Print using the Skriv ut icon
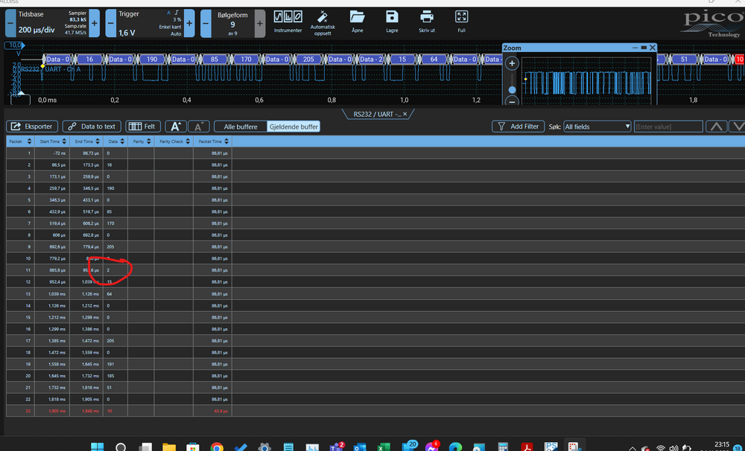This screenshot has height=451, width=745. point(426,20)
